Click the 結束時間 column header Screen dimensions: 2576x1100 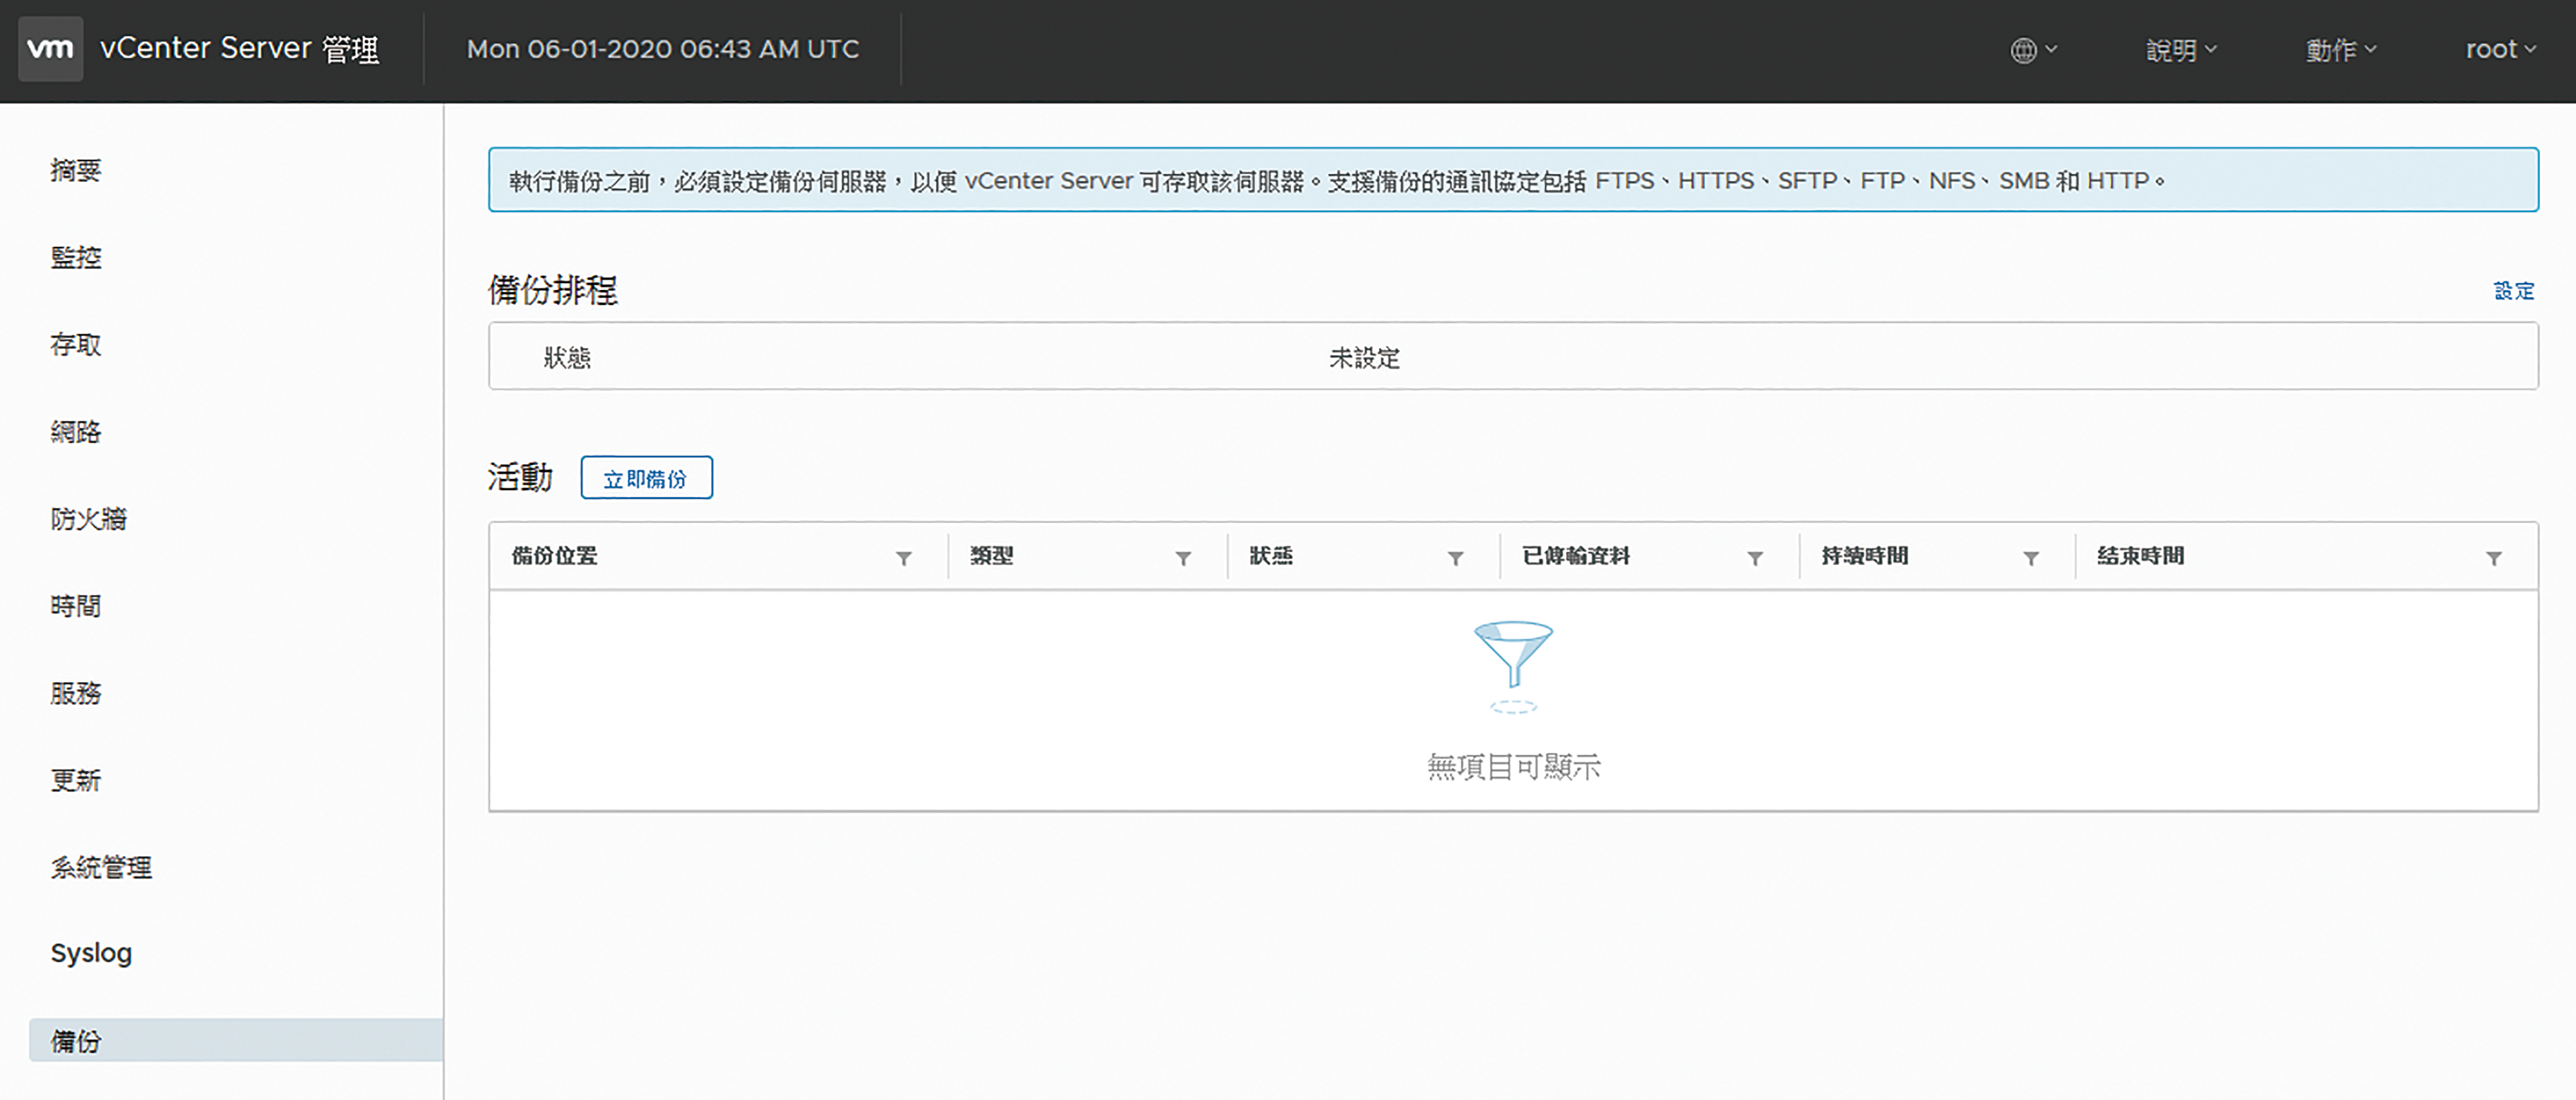click(2141, 556)
